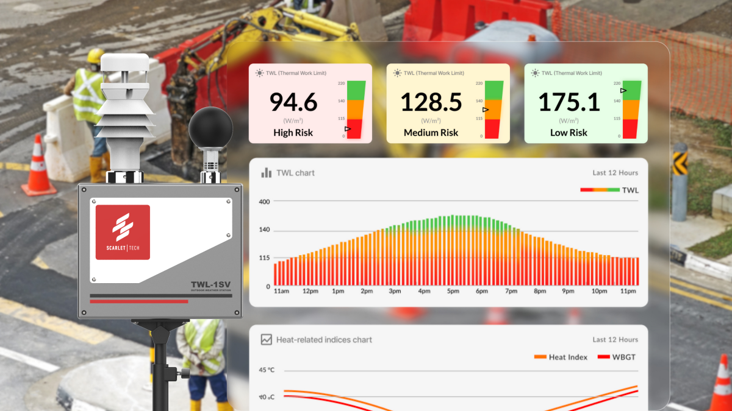The image size is (732, 411).
Task: Click the sun icon on the High Risk card
Action: tap(259, 73)
